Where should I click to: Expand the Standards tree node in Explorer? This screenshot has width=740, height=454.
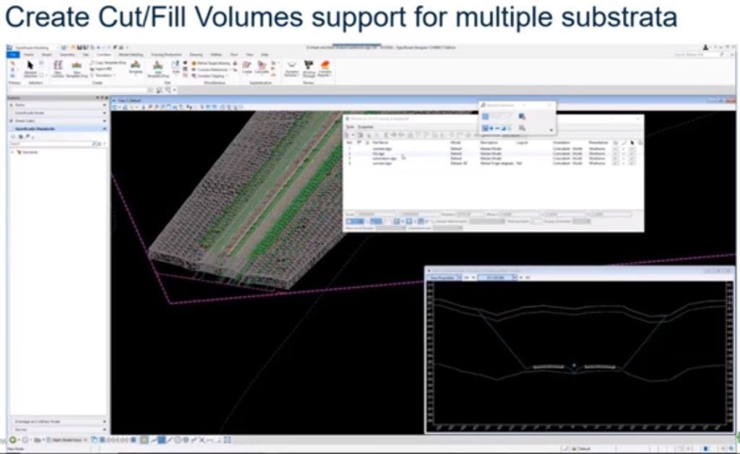(12, 152)
